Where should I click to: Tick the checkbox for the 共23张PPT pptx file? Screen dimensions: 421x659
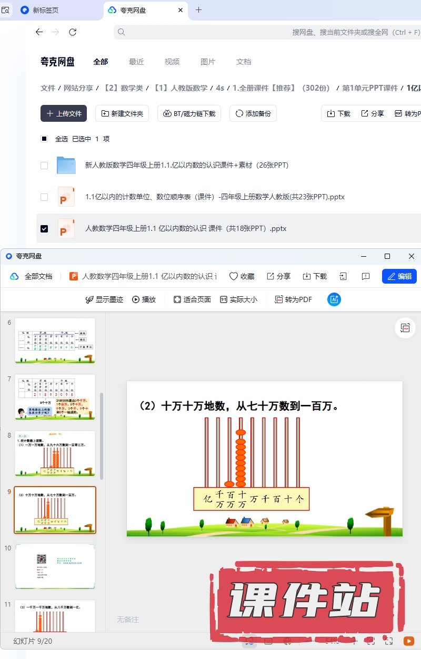[x=44, y=197]
